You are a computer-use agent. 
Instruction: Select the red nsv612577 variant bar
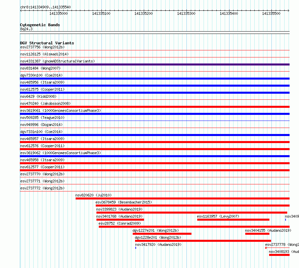tap(155, 170)
